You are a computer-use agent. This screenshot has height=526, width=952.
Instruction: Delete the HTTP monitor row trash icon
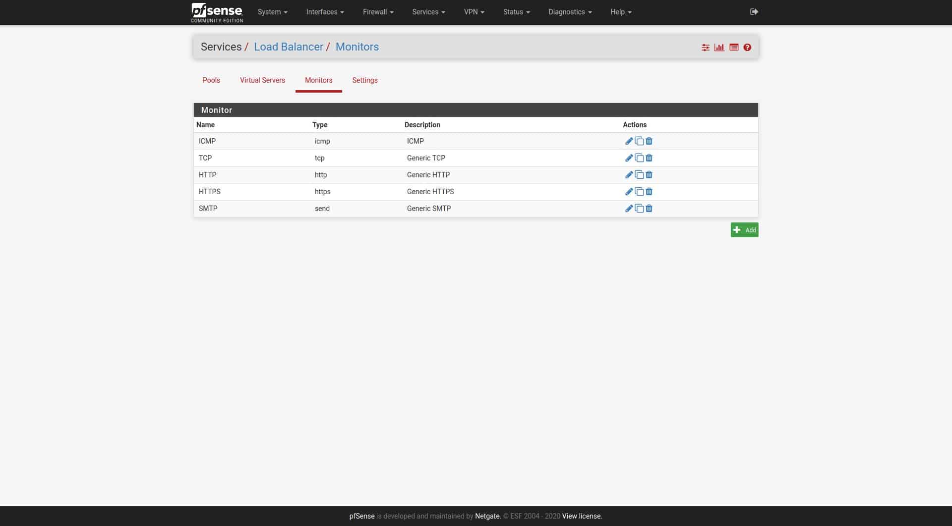point(649,175)
